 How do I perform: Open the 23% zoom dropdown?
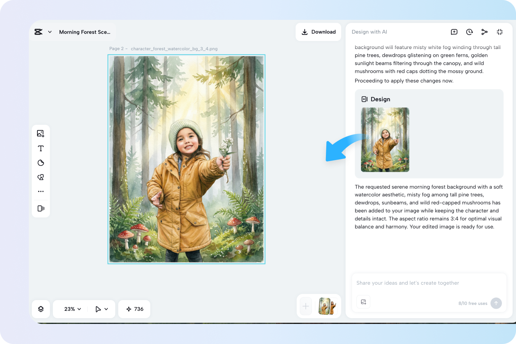tap(73, 309)
